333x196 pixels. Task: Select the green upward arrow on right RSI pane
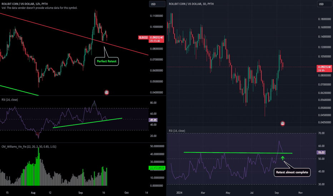tap(283, 158)
